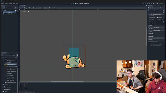Select faceplant_animation file in FileSystem
The width and height of the screenshot is (166, 93).
(11, 64)
